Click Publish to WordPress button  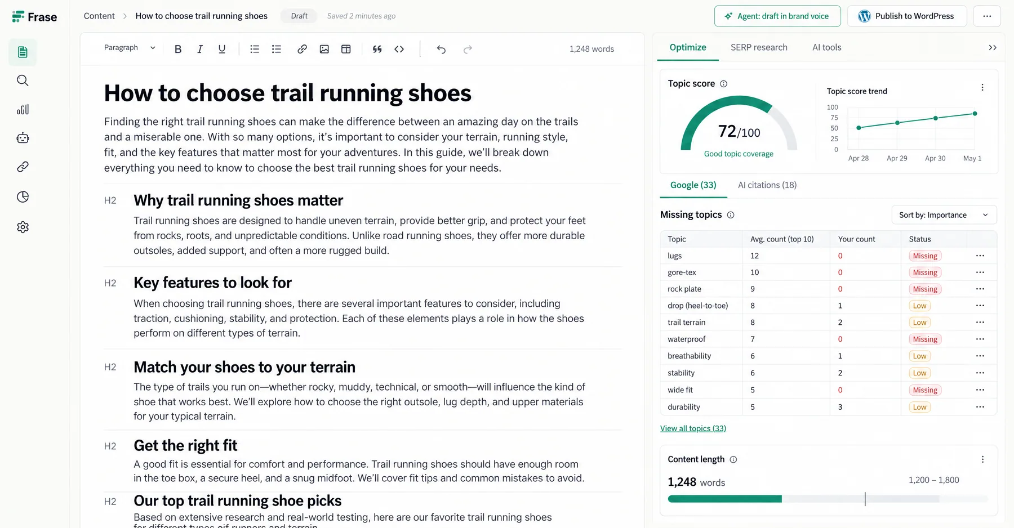click(907, 16)
